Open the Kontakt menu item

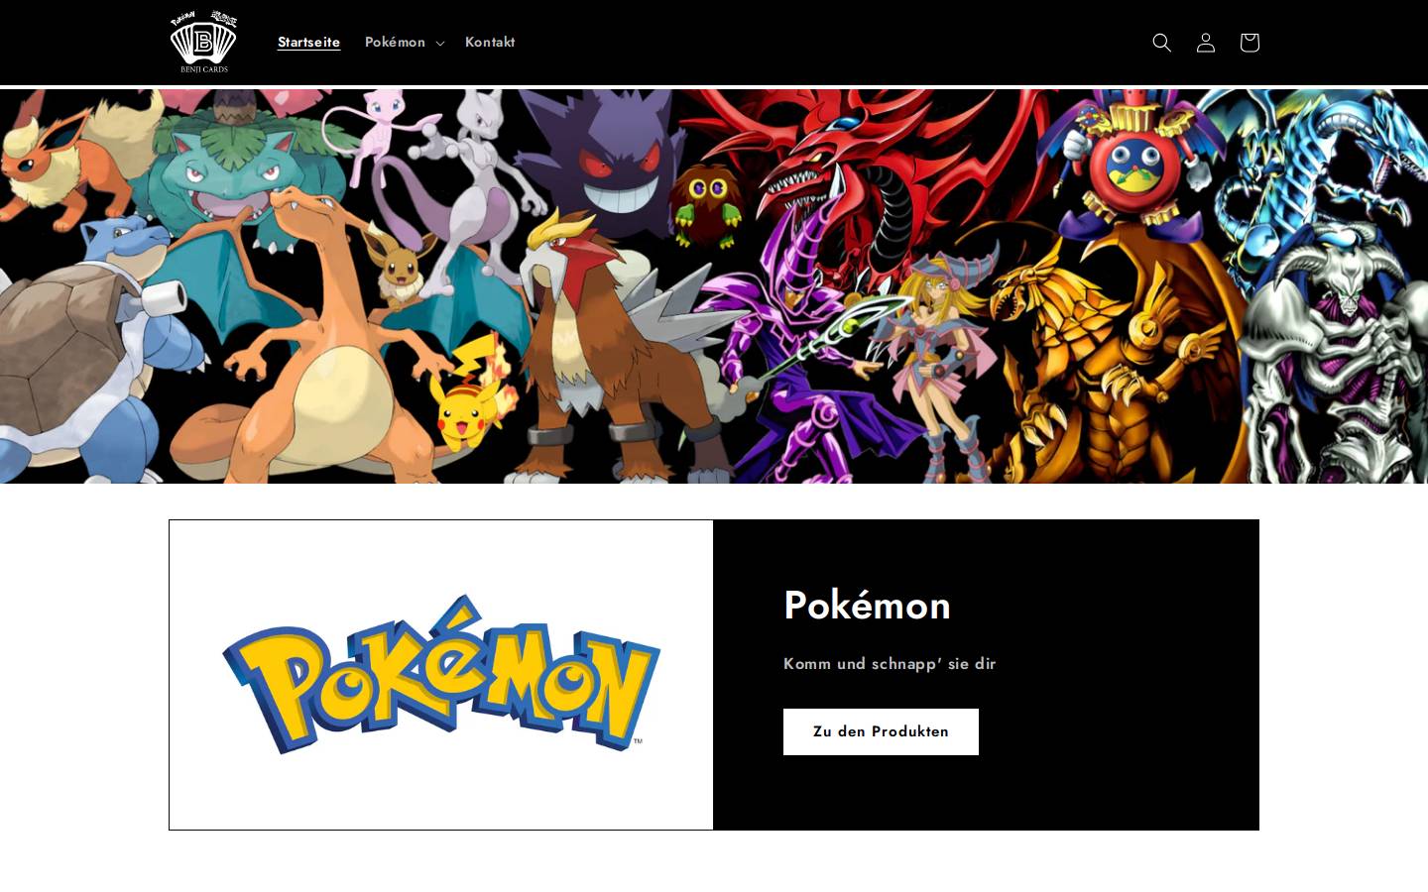490,42
